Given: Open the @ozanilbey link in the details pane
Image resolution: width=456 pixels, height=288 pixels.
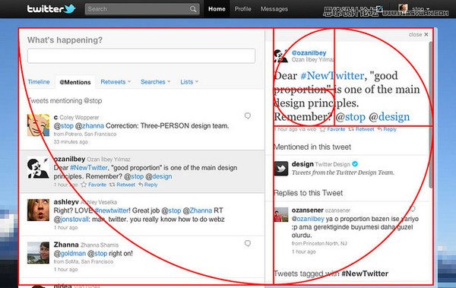Looking at the screenshot, I should [309, 53].
